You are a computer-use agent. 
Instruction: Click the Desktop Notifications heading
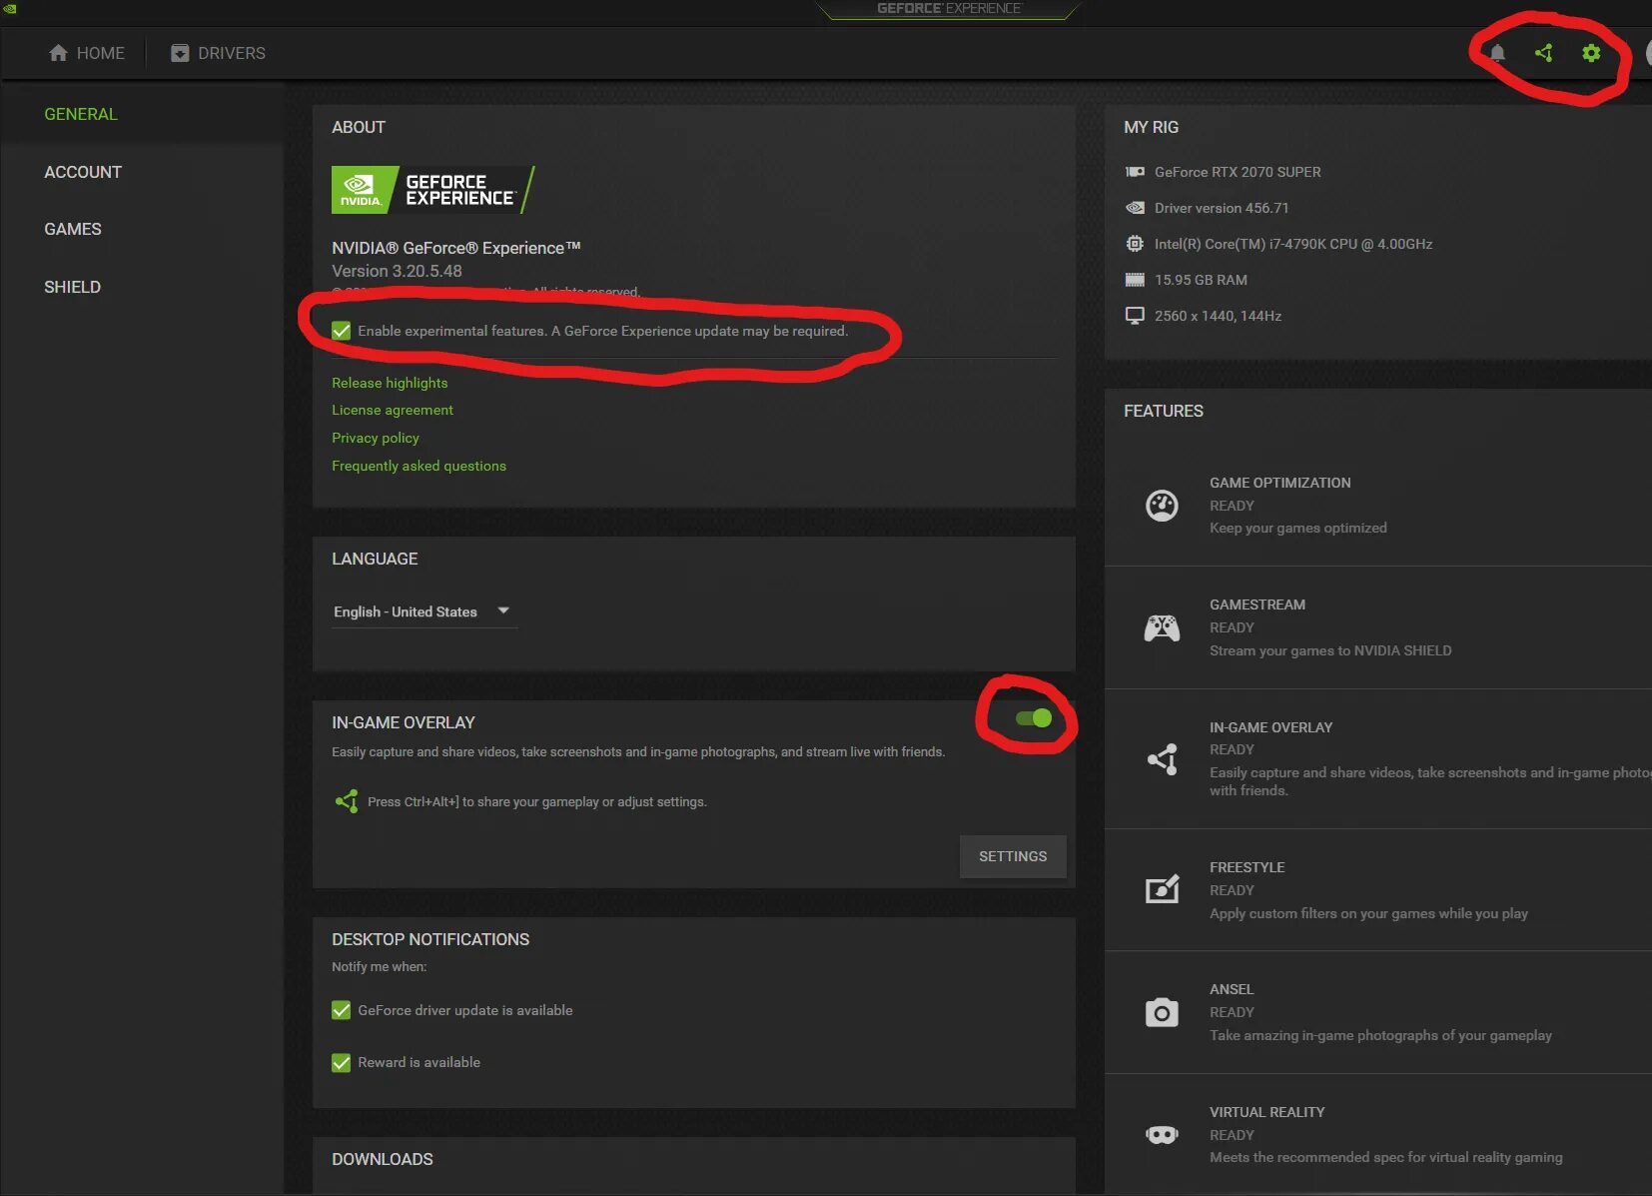click(430, 939)
